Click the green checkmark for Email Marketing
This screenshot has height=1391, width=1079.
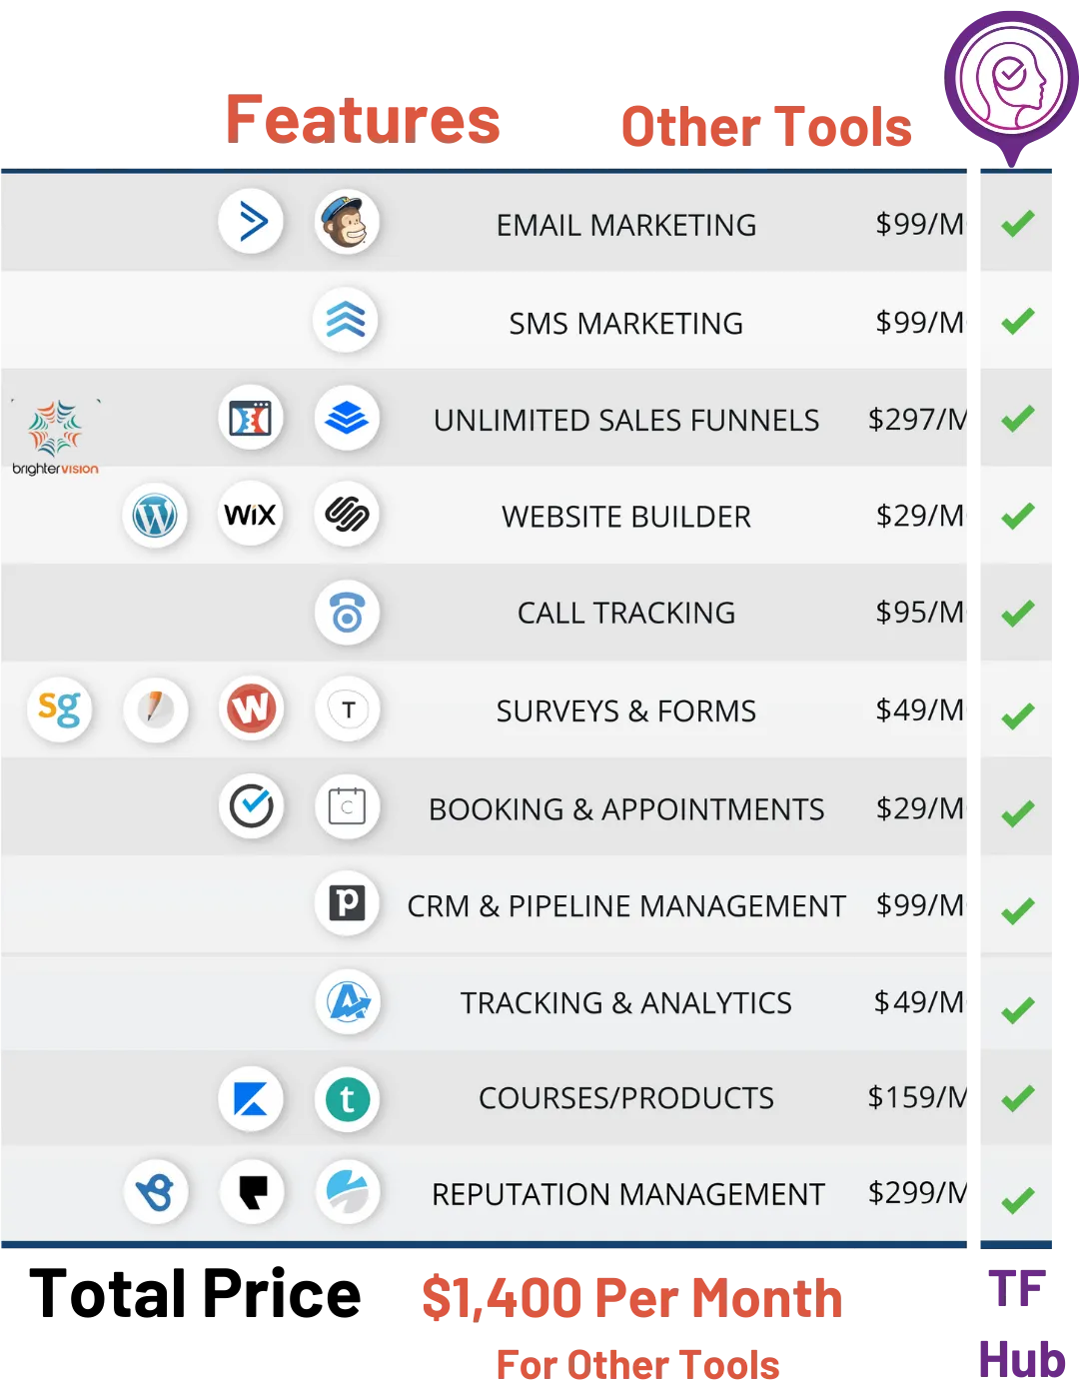[1018, 224]
